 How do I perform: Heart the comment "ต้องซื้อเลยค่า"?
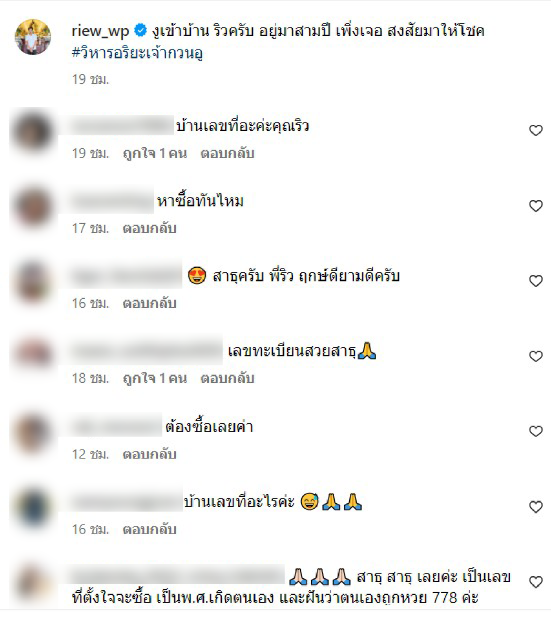[x=536, y=431]
